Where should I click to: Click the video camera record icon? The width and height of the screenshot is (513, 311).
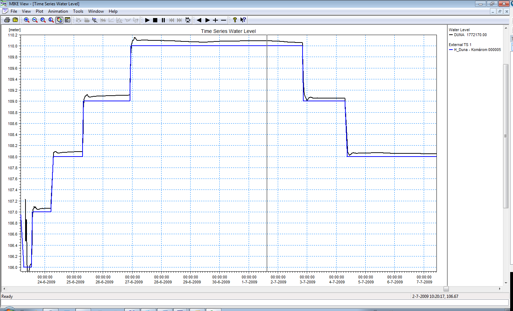tap(188, 20)
